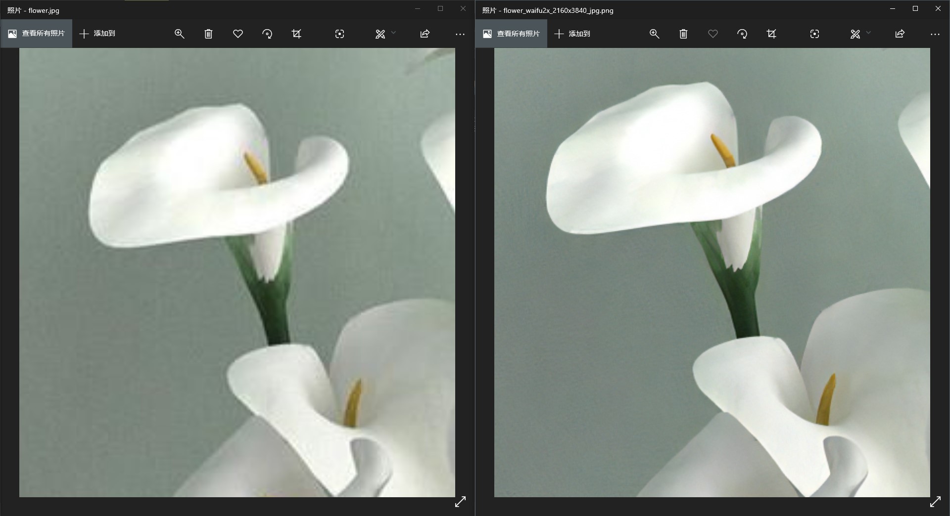Share flower.jpg via share icon
Screen dimensions: 950x516
(425, 34)
